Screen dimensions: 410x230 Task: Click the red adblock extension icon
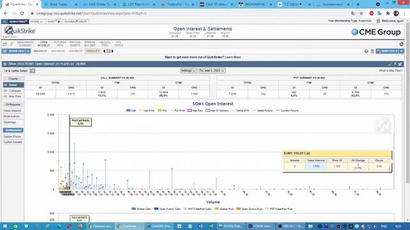tap(372, 13)
